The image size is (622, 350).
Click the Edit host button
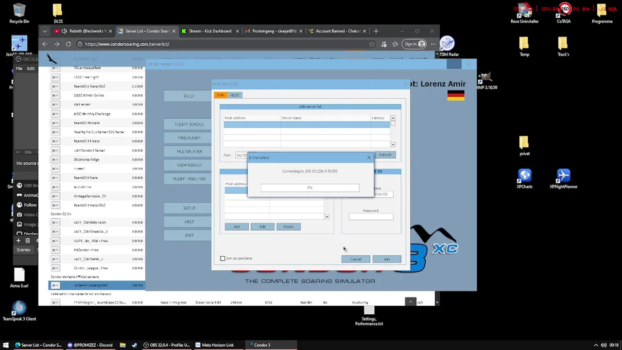[x=262, y=227]
